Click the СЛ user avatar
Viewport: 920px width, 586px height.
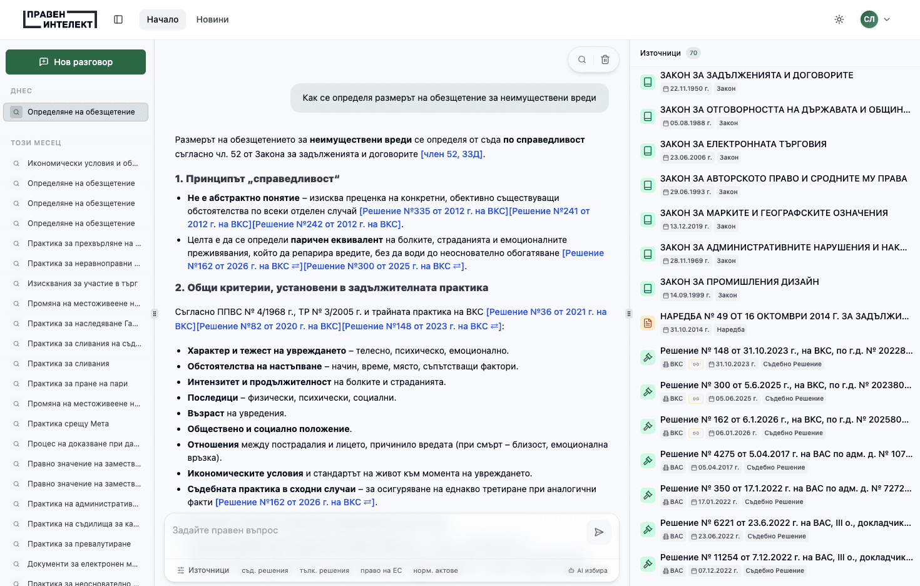click(869, 19)
